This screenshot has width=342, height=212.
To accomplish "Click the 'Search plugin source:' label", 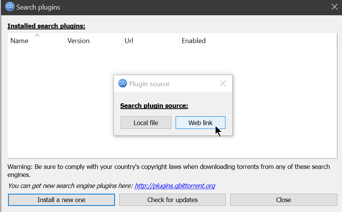I will 154,106.
